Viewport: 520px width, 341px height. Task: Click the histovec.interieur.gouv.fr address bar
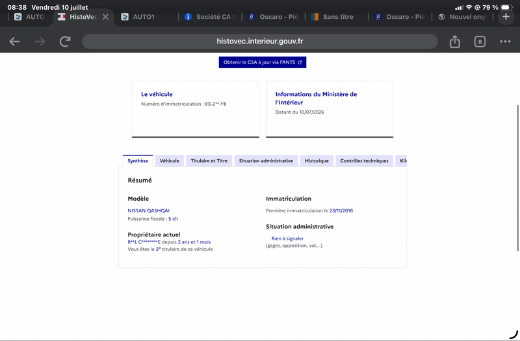pos(259,42)
